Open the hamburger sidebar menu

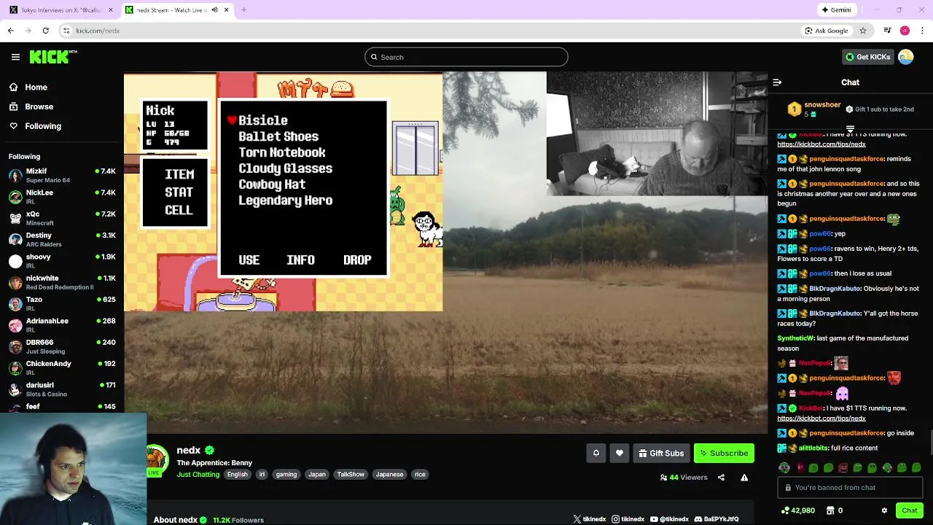[x=15, y=57]
